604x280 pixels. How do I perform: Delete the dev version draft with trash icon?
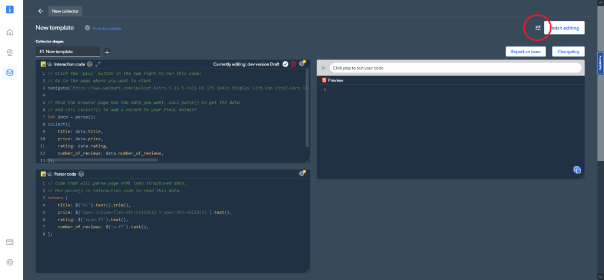click(x=293, y=64)
